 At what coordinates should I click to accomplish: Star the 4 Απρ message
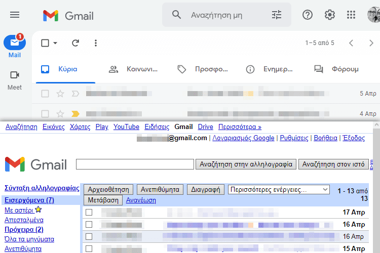[x=60, y=113]
